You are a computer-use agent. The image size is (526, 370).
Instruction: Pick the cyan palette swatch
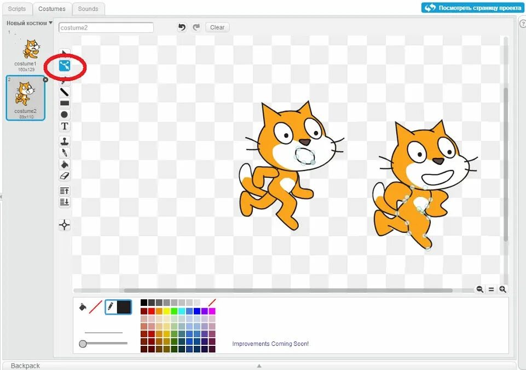[182, 311]
